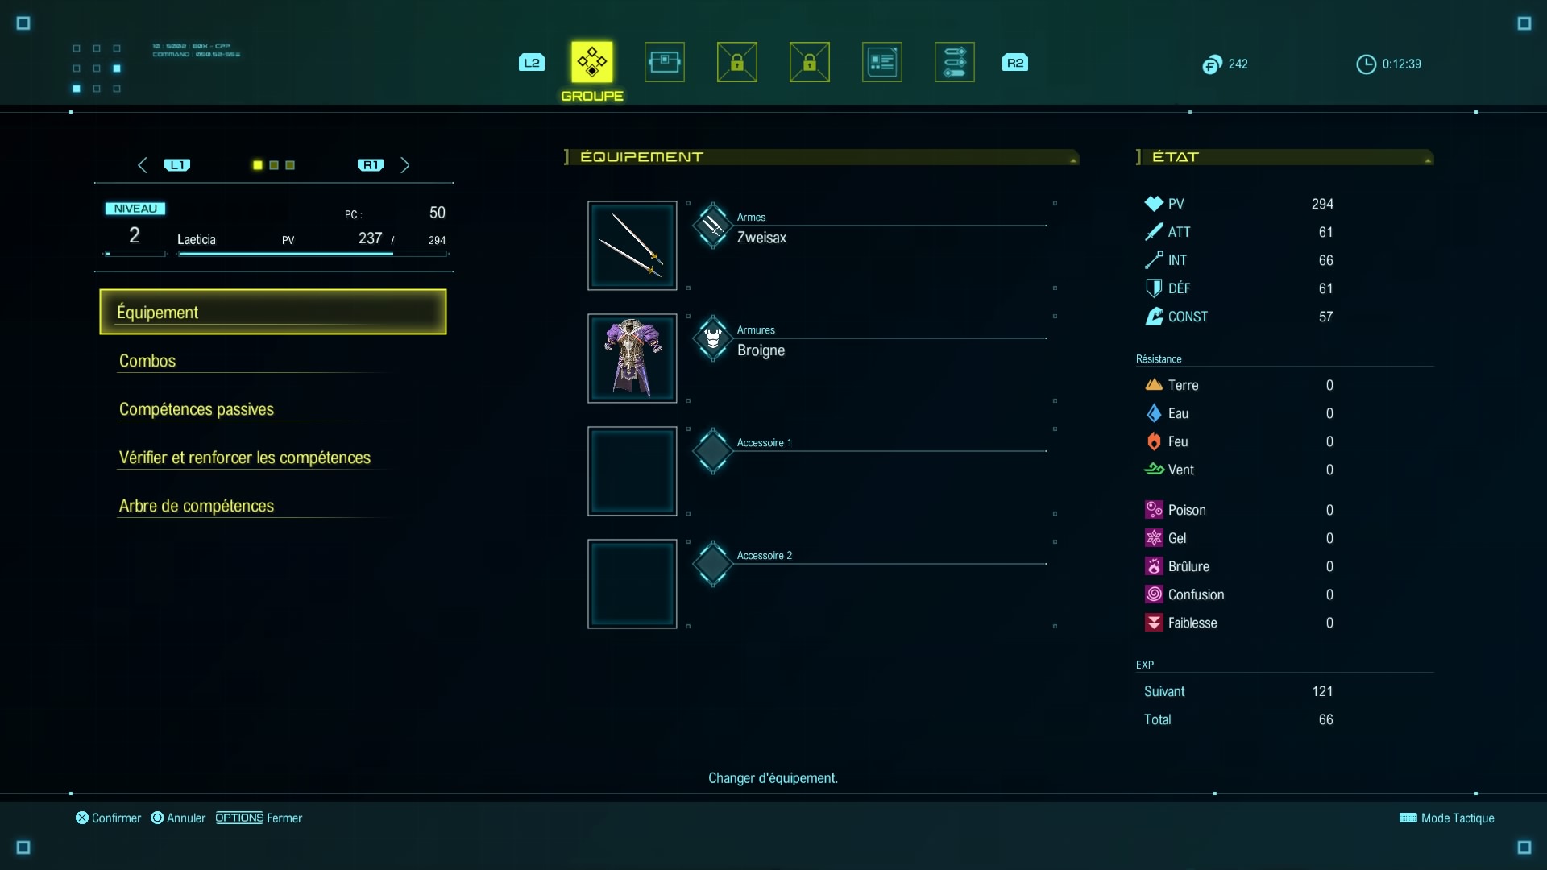Screen dimensions: 1547x870
Task: Open the settings sliders tab icon
Action: click(955, 62)
